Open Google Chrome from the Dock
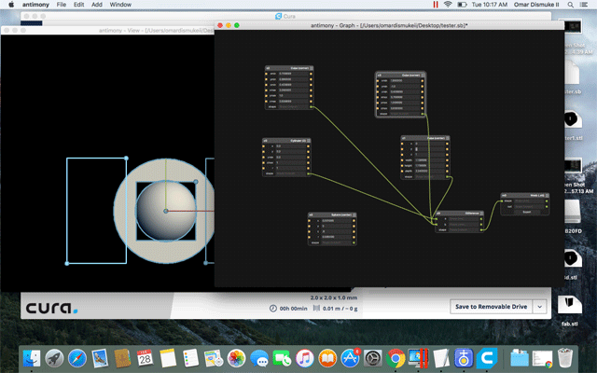This screenshot has height=373, width=597. point(396,358)
